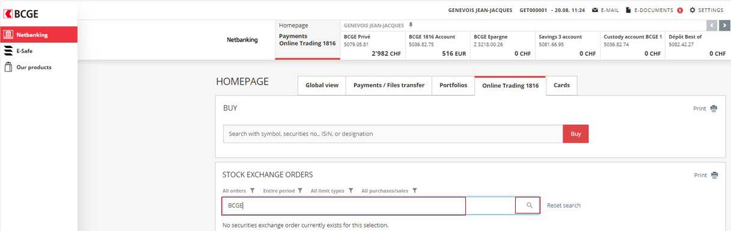Click printer icon in BUY section
The height and width of the screenshot is (231, 731).
(x=714, y=109)
